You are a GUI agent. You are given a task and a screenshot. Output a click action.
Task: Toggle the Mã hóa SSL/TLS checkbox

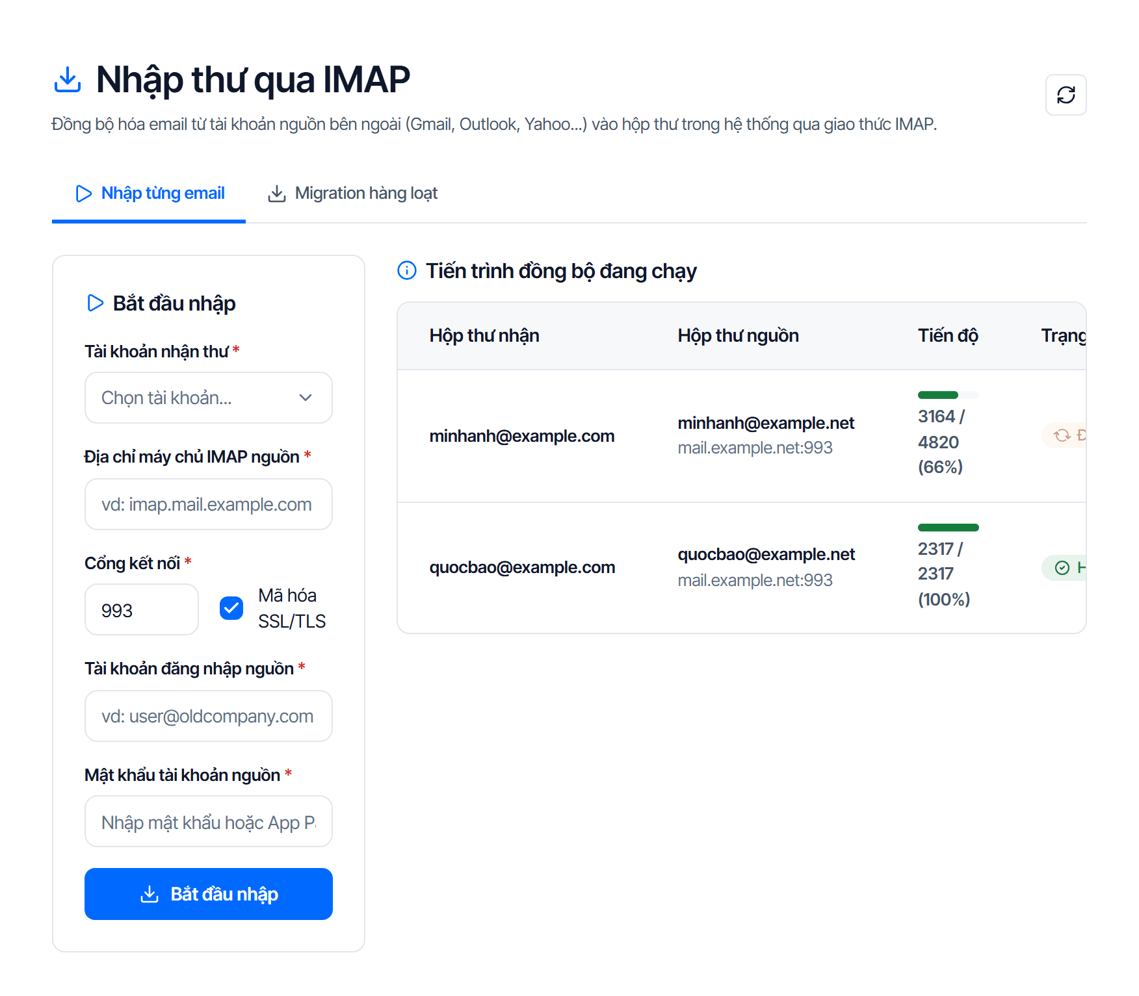[x=231, y=608]
